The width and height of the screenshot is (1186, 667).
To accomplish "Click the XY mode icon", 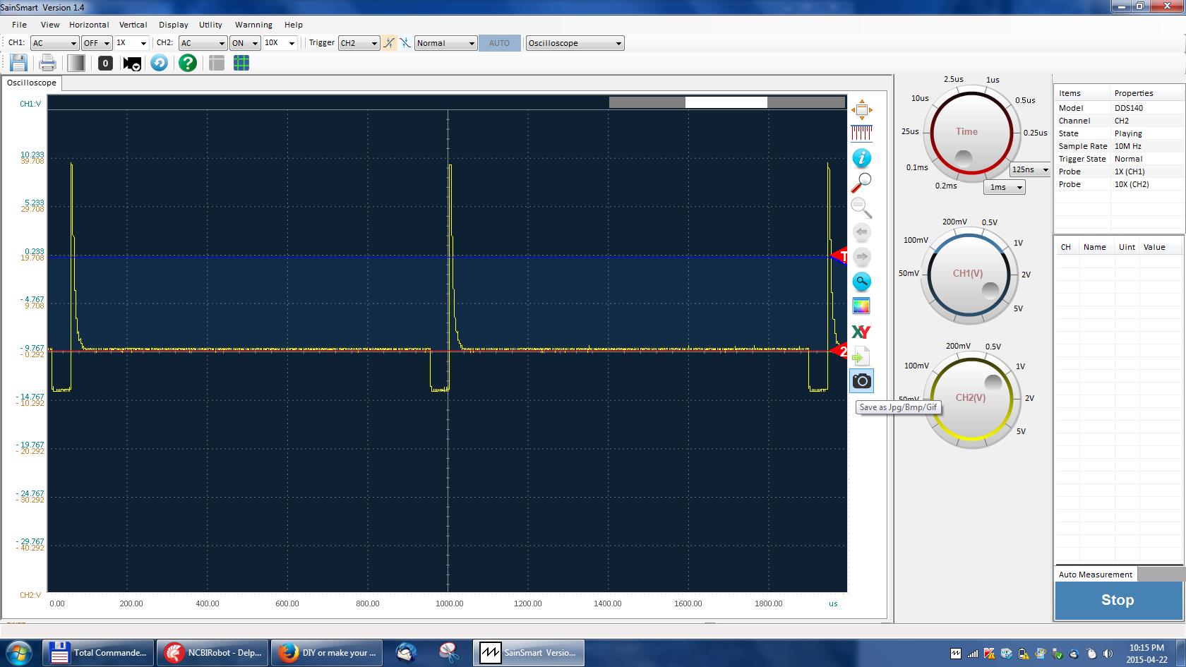I will [x=861, y=332].
